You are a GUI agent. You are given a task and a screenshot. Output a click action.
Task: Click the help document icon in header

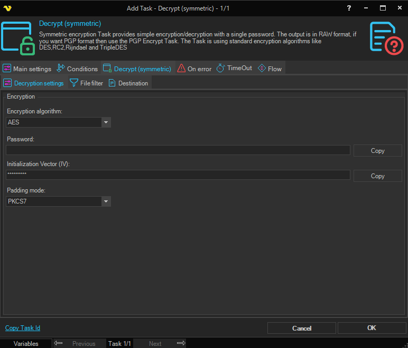pos(386,38)
